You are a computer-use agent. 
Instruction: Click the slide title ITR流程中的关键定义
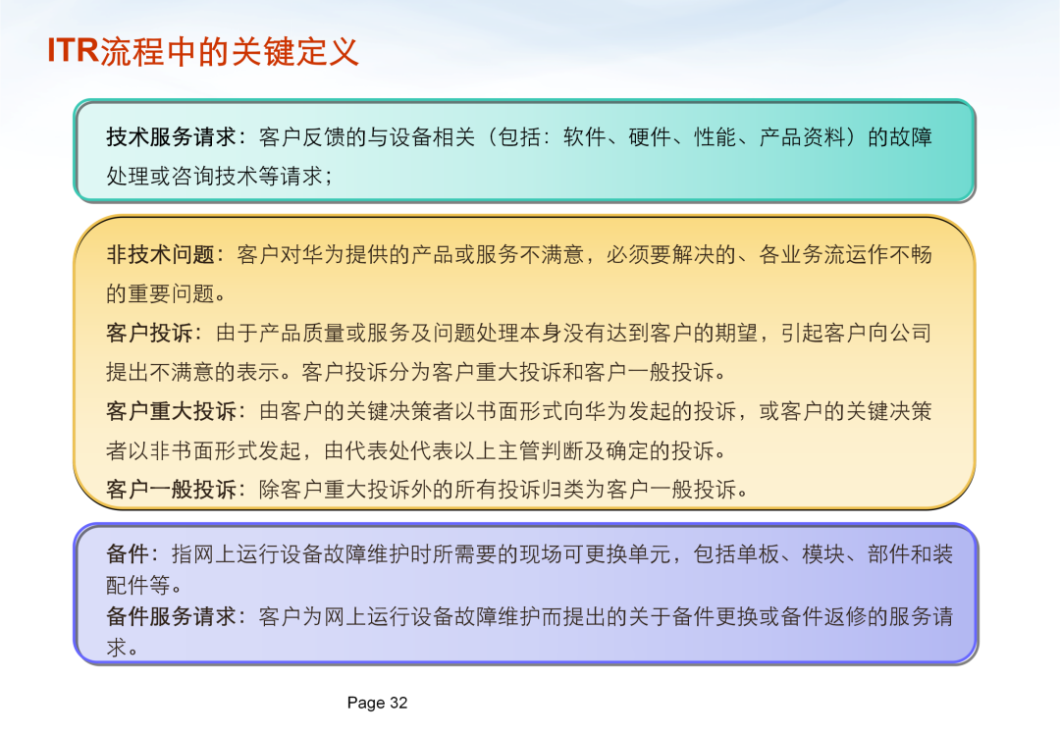pos(202,51)
